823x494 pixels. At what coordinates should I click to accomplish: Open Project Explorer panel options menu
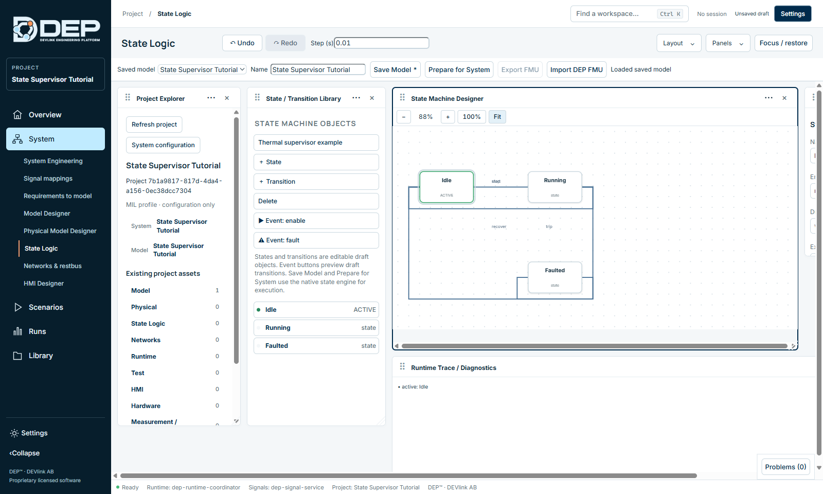click(x=211, y=98)
